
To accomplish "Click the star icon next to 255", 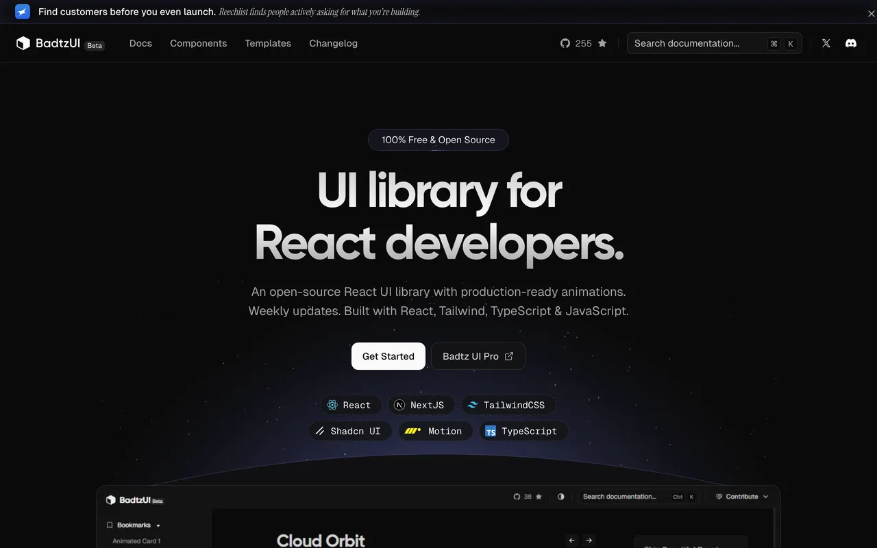I will coord(602,43).
